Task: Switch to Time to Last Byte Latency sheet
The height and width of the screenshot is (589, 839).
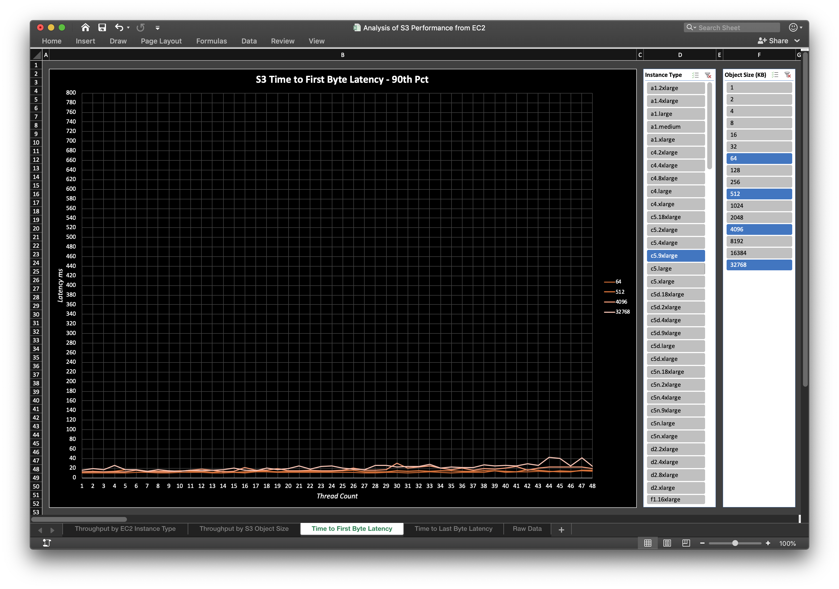Action: coord(453,528)
